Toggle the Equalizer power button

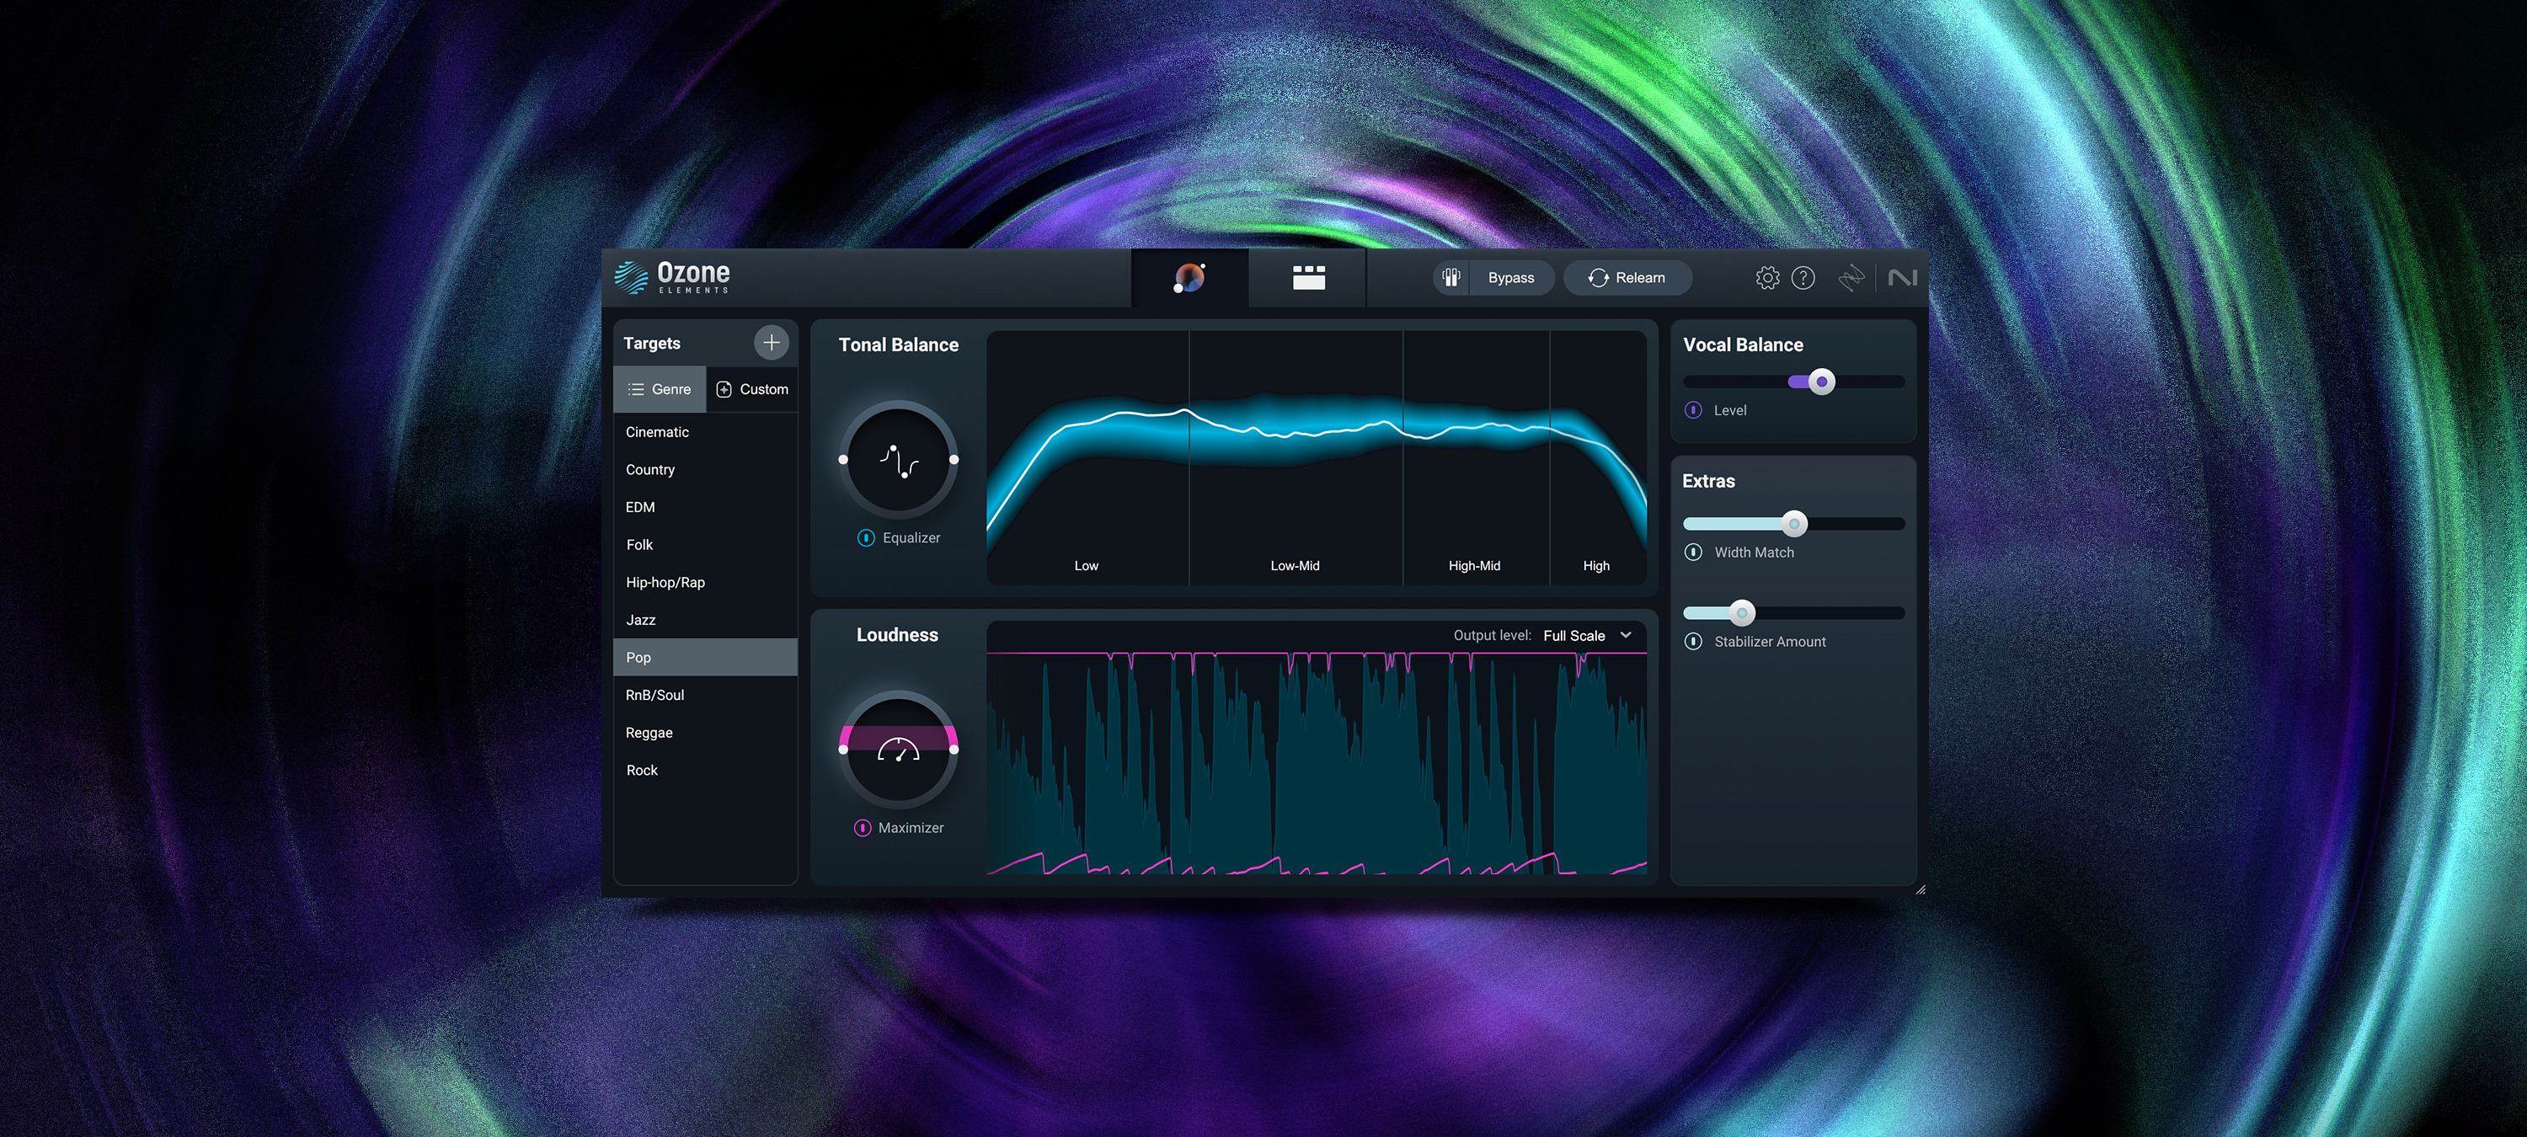coord(864,537)
